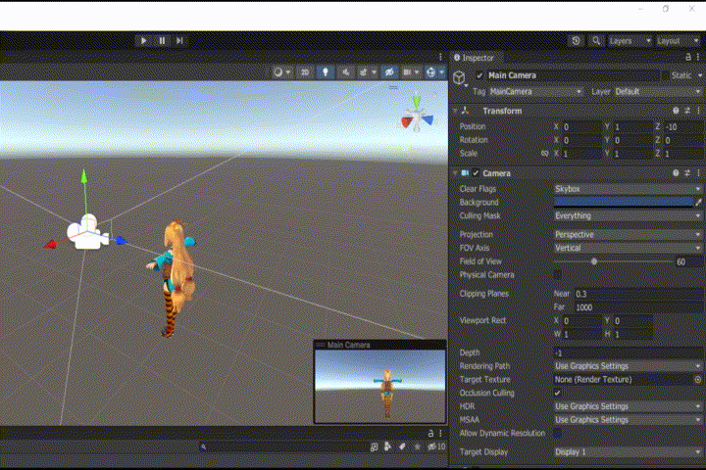Open the Inspector's three-dot options menu

tap(698, 57)
